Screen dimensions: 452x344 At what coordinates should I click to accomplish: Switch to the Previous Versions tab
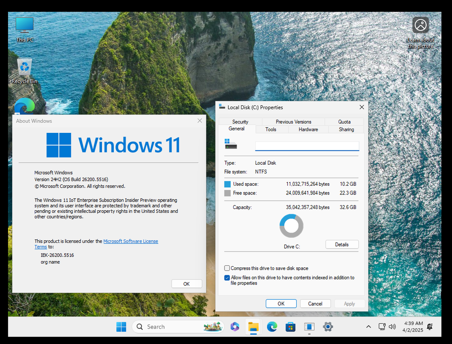coord(293,122)
